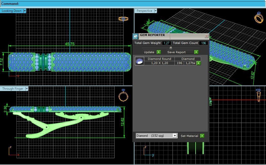Click the green arrow beside Set Material
Screen dimensions: 266x165
pyautogui.click(x=202, y=136)
